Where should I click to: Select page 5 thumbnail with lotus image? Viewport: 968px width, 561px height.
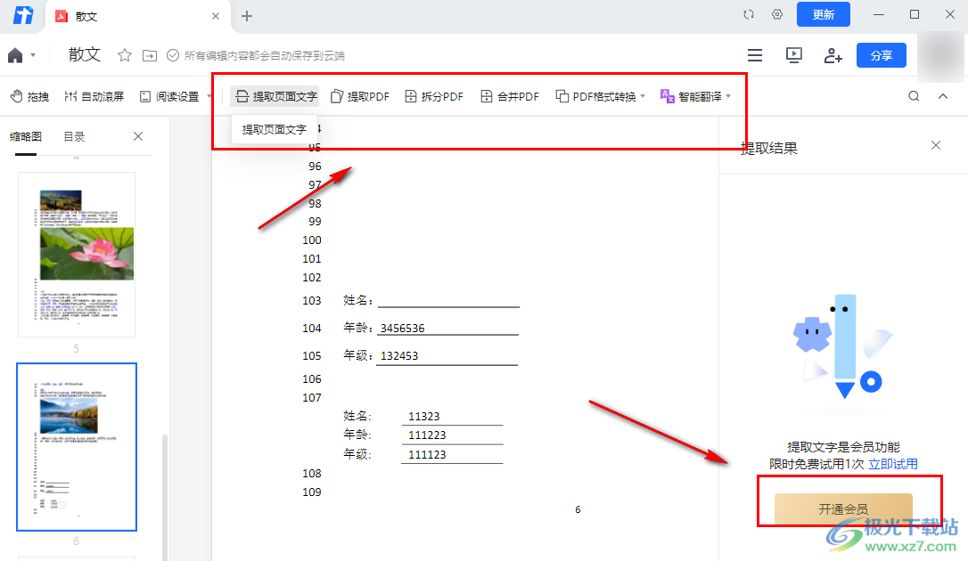coord(77,255)
